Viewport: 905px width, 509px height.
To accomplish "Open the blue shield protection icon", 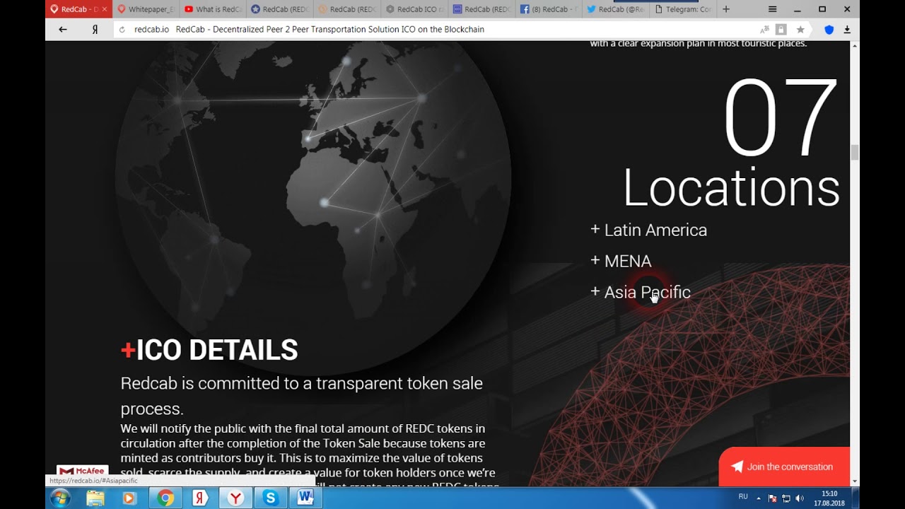I will 829,30.
